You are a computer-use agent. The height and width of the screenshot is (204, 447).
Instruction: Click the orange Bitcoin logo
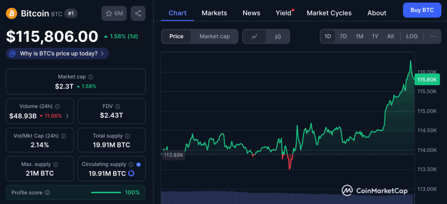tap(12, 14)
